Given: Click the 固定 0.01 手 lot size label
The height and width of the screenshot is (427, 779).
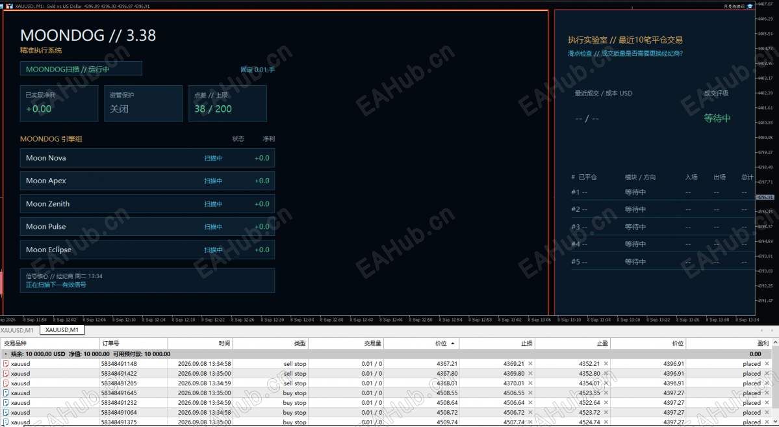Looking at the screenshot, I should pos(257,70).
